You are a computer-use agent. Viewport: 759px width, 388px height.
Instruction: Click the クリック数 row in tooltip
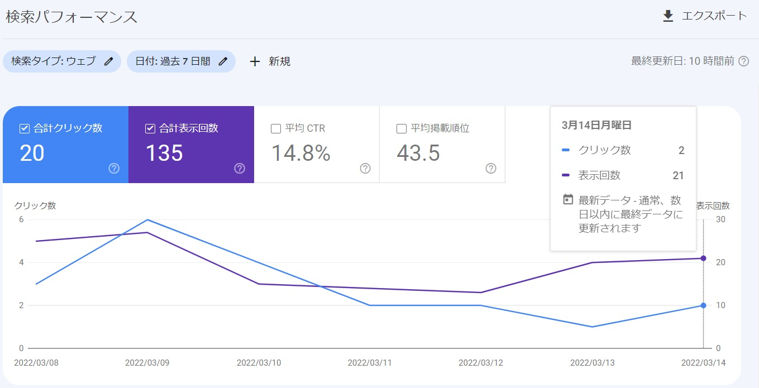point(623,150)
